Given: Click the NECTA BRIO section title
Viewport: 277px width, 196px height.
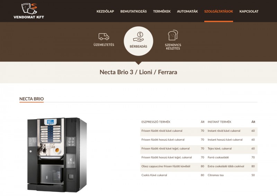Looking at the screenshot, I should (32, 99).
